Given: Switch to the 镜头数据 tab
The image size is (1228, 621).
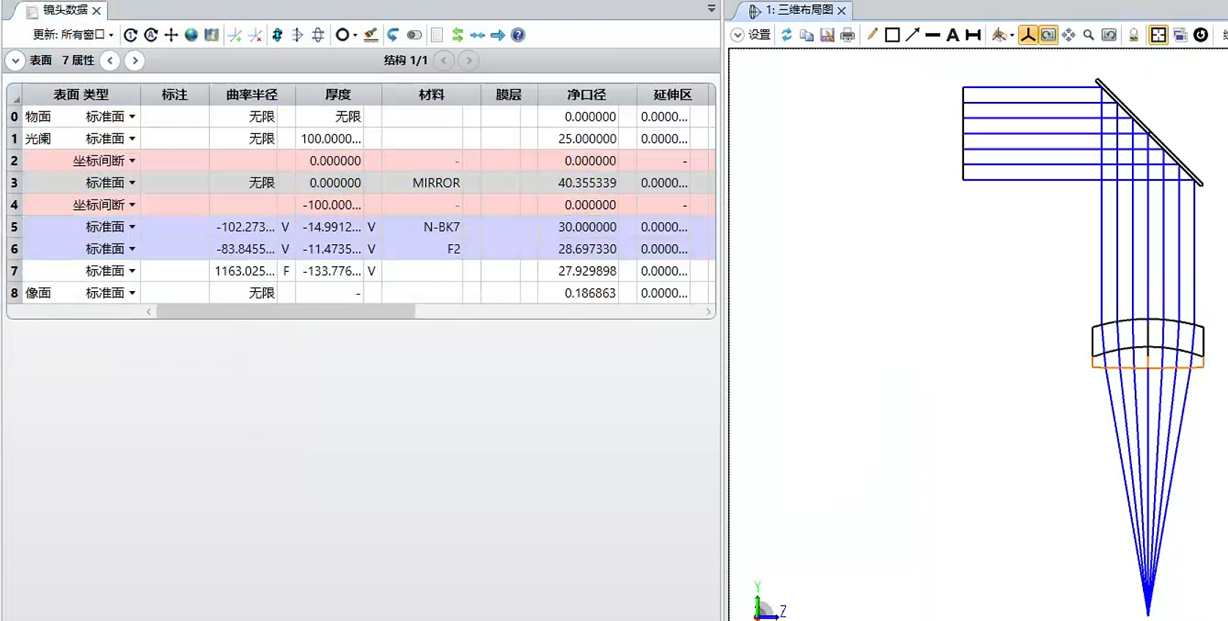Looking at the screenshot, I should (x=65, y=10).
